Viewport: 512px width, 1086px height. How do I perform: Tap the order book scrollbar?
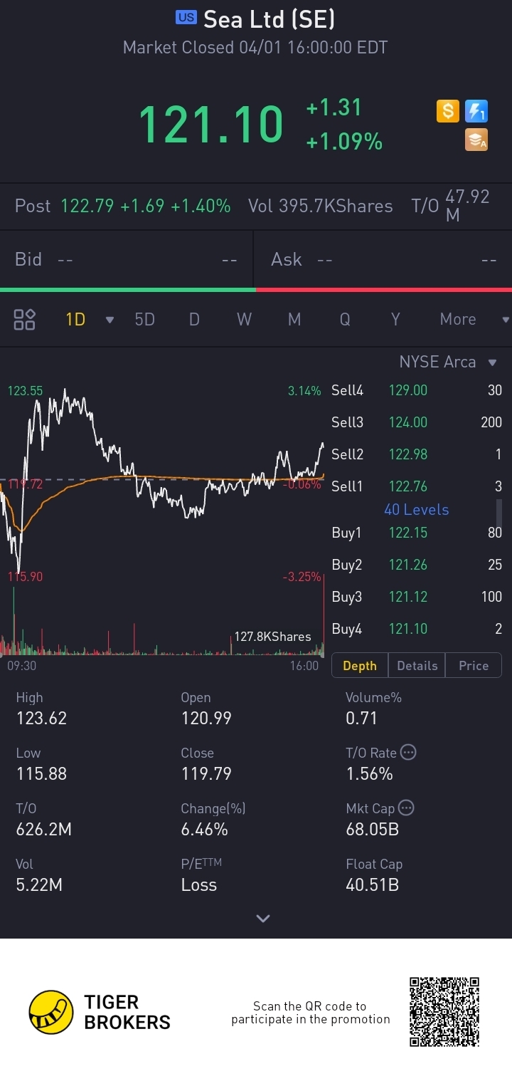[499, 513]
